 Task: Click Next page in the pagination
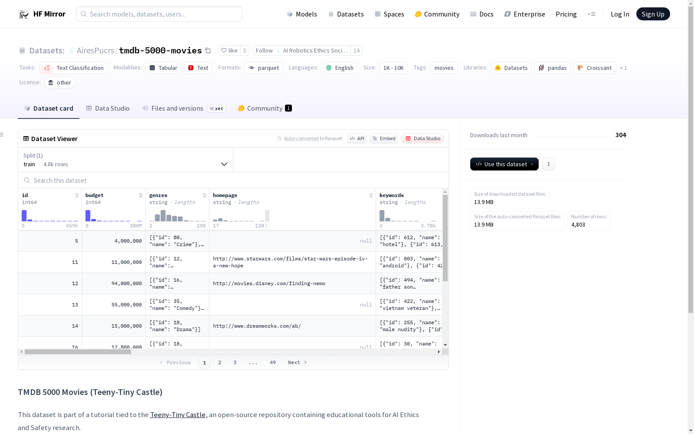pyautogui.click(x=298, y=362)
